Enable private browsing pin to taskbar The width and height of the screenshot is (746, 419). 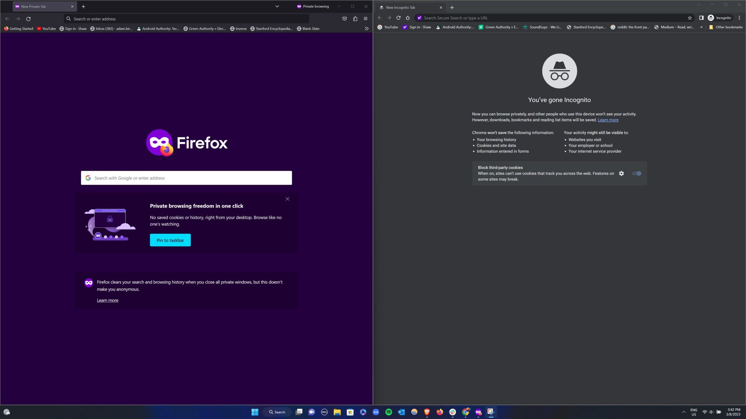(170, 240)
